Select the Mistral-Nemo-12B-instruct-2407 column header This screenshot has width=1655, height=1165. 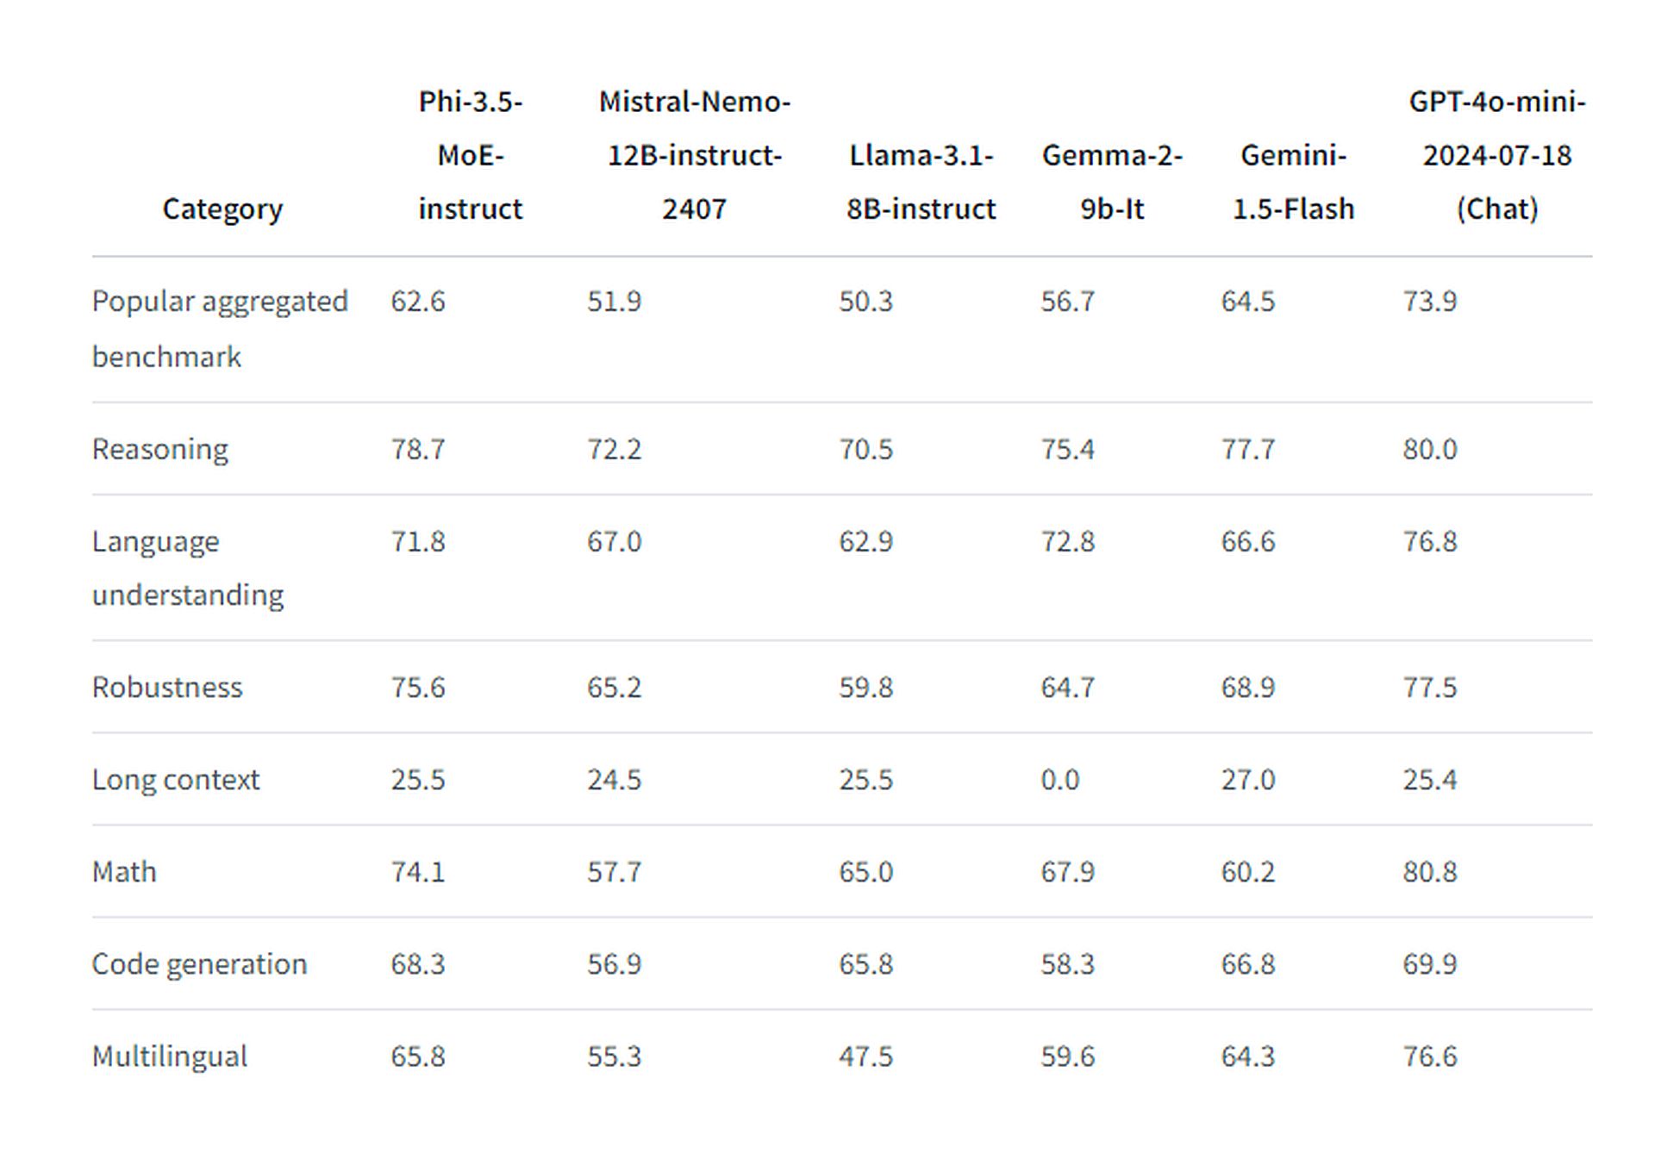pyautogui.click(x=695, y=156)
